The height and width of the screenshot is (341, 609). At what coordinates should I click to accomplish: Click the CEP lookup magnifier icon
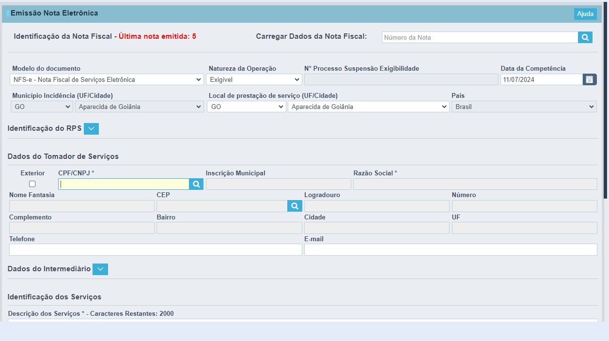295,206
